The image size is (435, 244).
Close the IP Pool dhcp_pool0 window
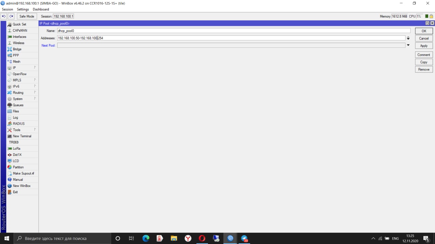432,23
